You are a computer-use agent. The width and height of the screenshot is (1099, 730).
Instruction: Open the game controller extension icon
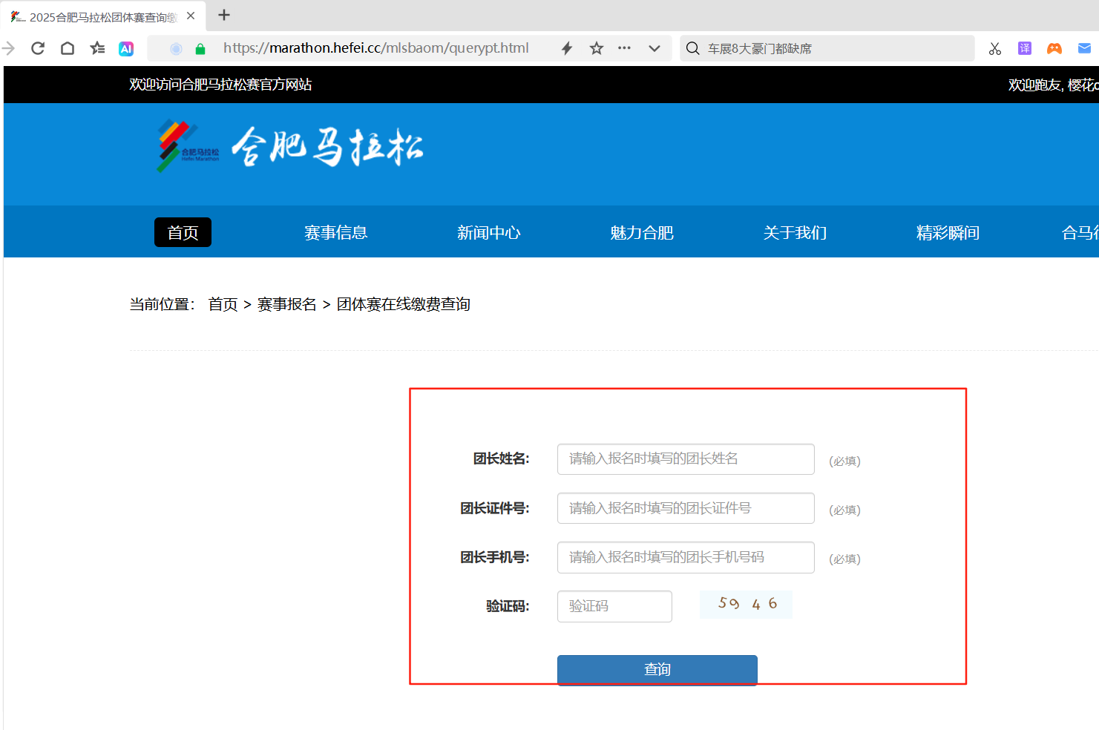pyautogui.click(x=1054, y=48)
